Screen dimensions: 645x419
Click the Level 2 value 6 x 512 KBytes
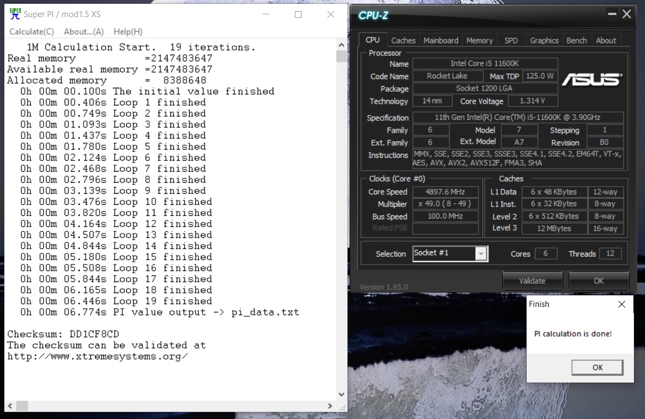554,216
